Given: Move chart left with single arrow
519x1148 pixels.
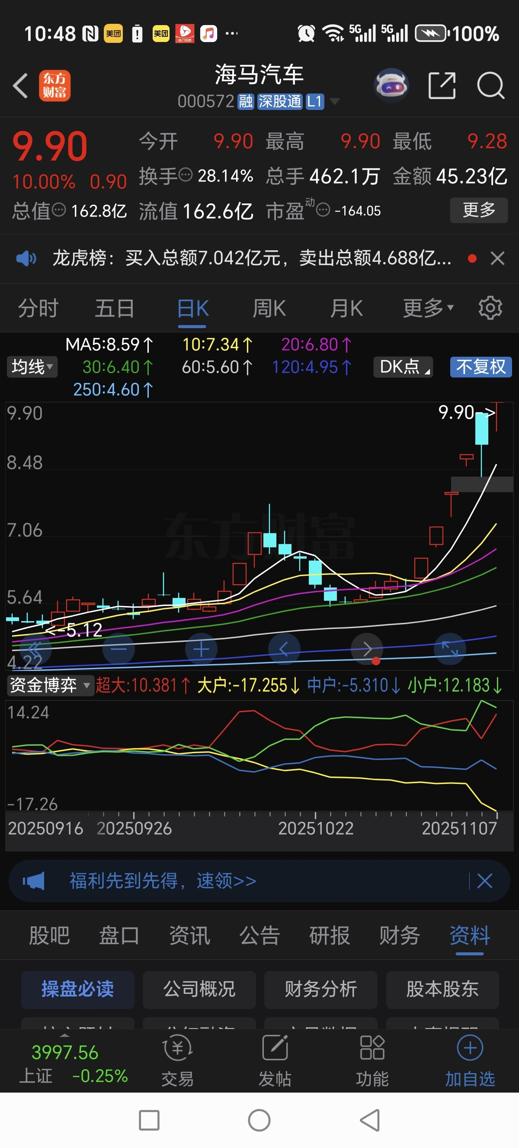Looking at the screenshot, I should (x=284, y=649).
